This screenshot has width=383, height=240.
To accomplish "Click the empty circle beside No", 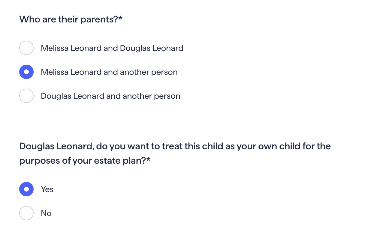I will 26,213.
